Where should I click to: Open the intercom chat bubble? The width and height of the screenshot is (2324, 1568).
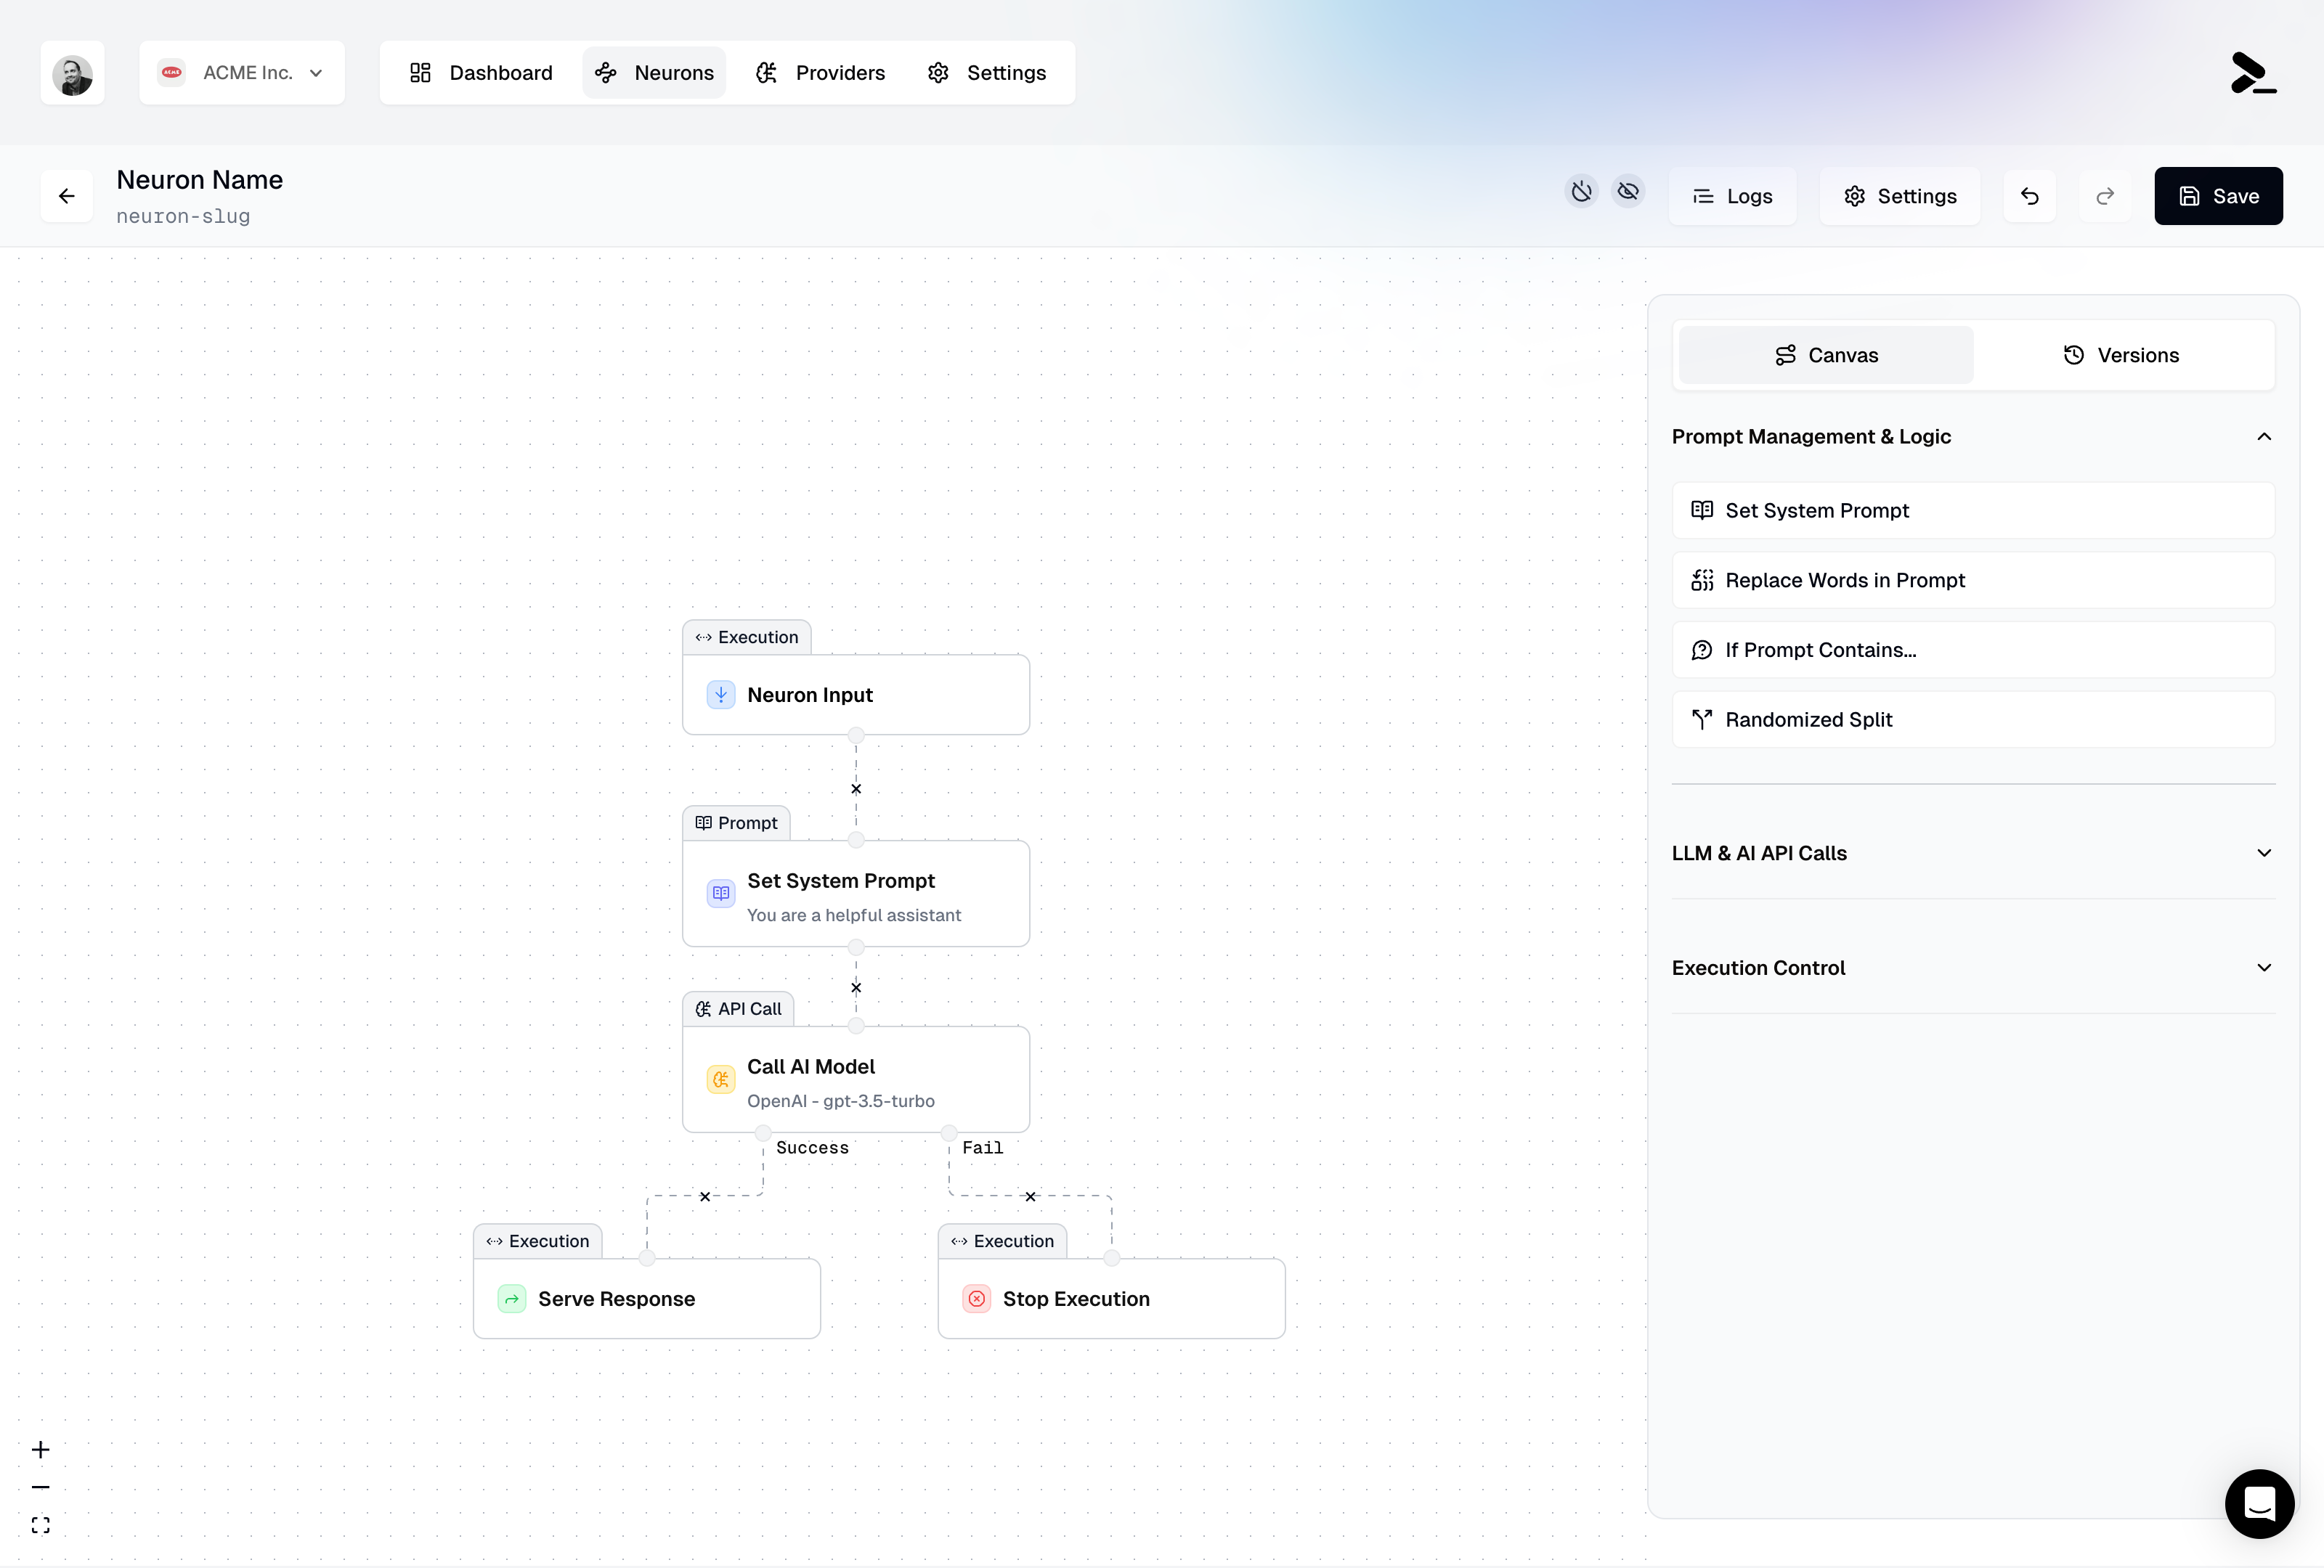coord(2260,1504)
